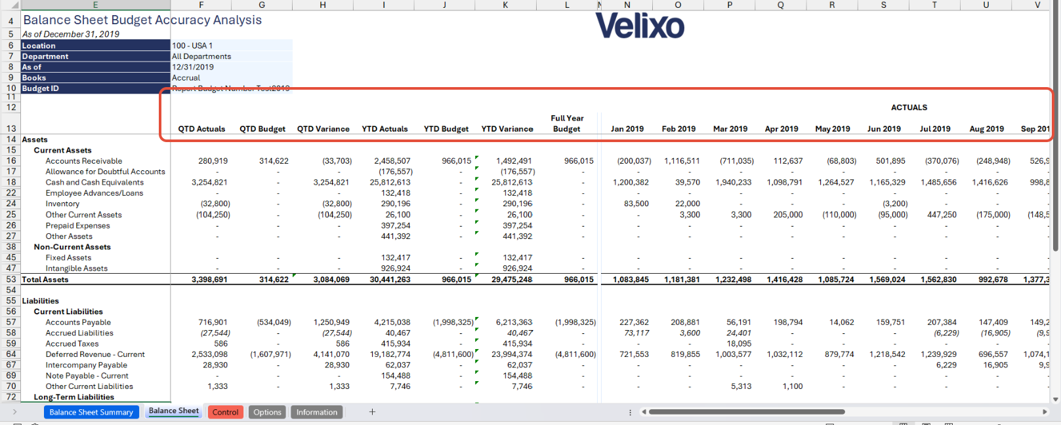Click the 'As of December 31, 2019' subtitle

pyautogui.click(x=71, y=34)
